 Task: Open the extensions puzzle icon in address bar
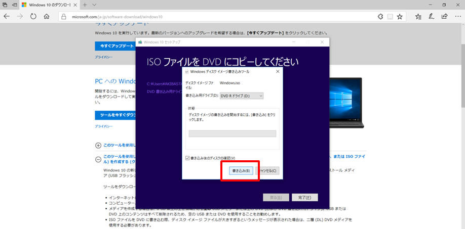tap(380, 17)
